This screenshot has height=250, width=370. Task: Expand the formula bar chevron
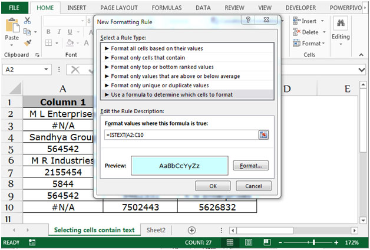click(362, 70)
